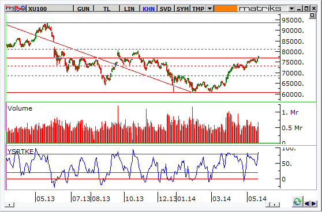Select the TL currency button
The height and width of the screenshot is (212, 322).
click(107, 9)
